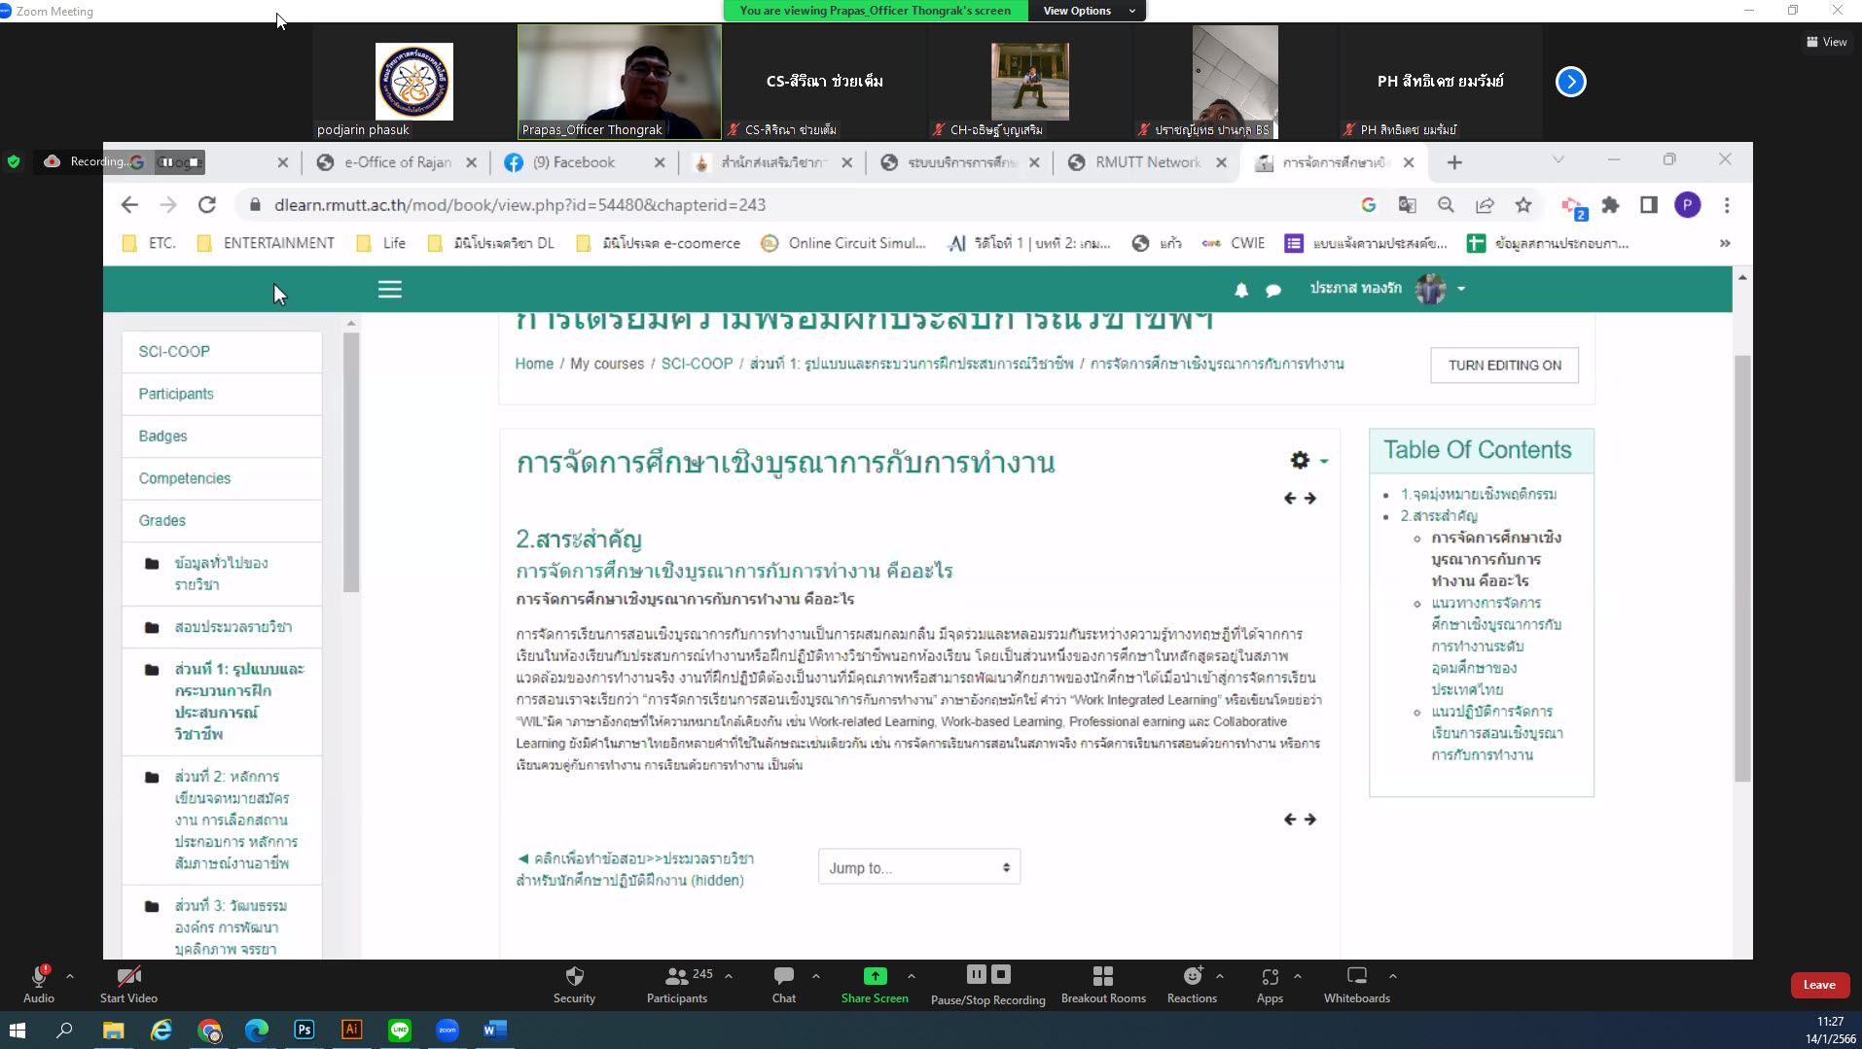1862x1049 pixels.
Task: Open Participants in the sidebar
Action: 222,394
